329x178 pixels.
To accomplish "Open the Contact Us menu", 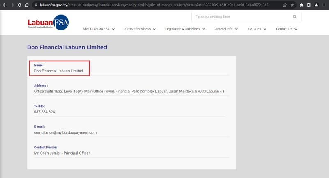I will (286, 29).
